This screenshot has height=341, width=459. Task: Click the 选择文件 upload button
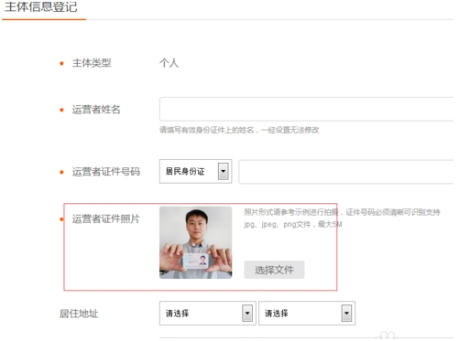[x=274, y=270]
